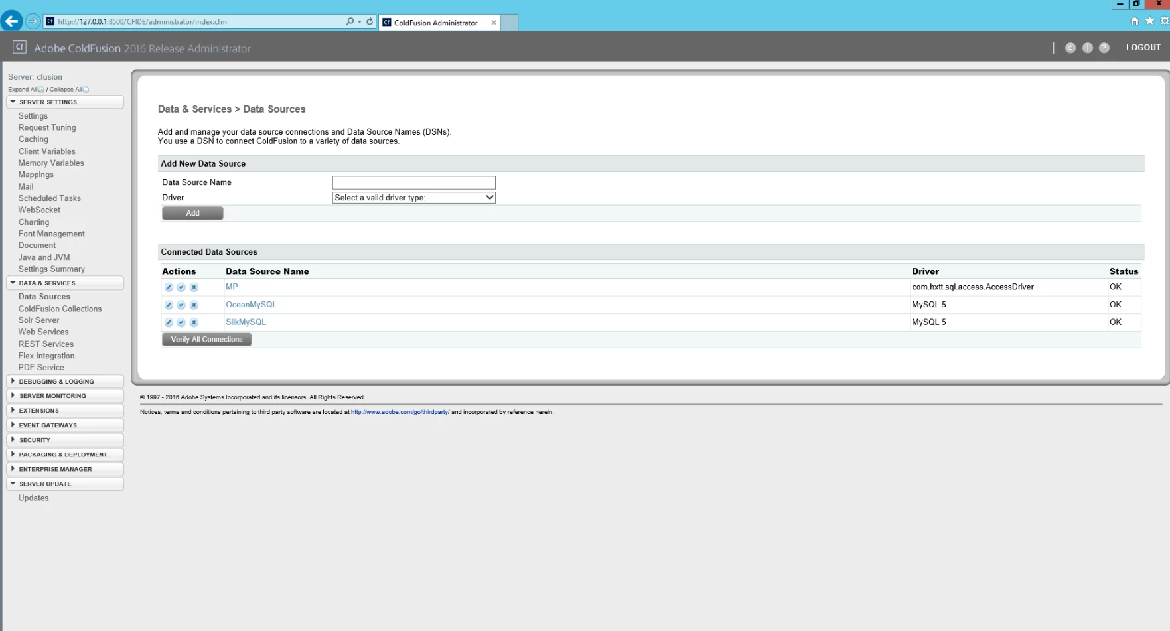Screen dimensions: 1170x631
Task: Go to Caching settings
Action: click(x=33, y=139)
